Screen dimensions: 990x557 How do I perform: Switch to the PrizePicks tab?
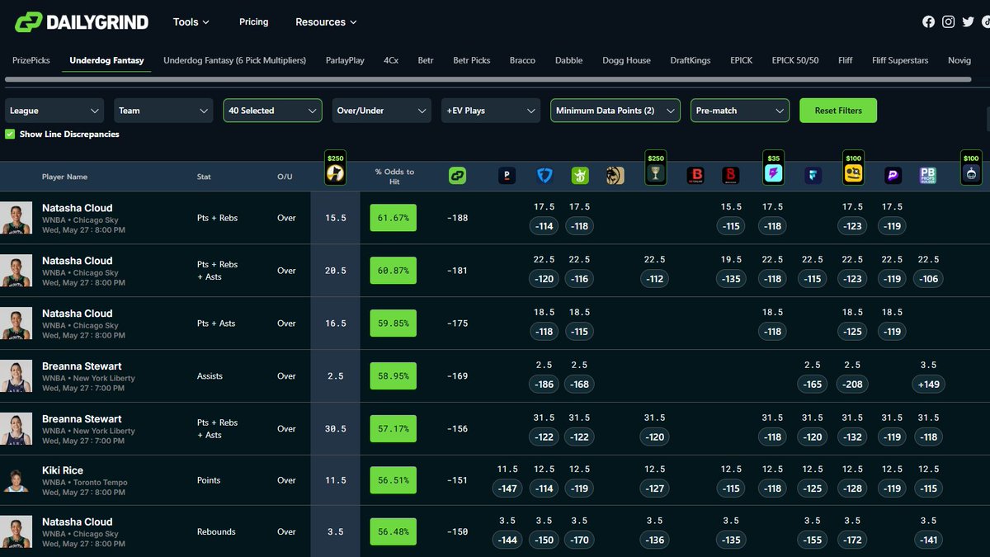(31, 60)
